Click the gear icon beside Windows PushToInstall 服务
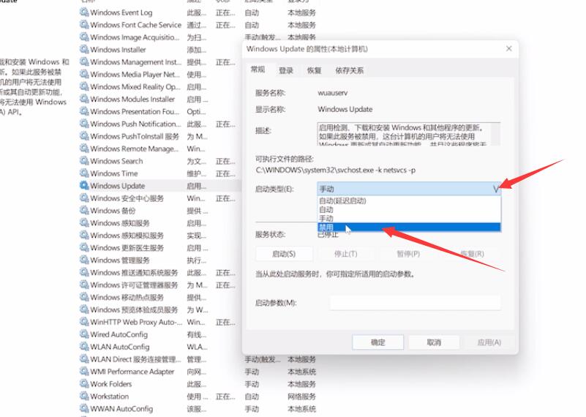The width and height of the screenshot is (586, 417). point(84,135)
